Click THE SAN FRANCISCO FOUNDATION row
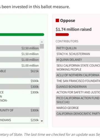This screenshot has width=100, height=140. (x=78, y=81)
